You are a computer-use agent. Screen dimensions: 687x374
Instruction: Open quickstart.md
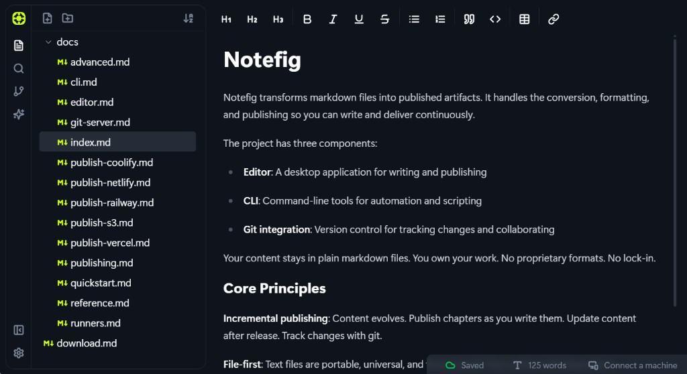point(117,284)
